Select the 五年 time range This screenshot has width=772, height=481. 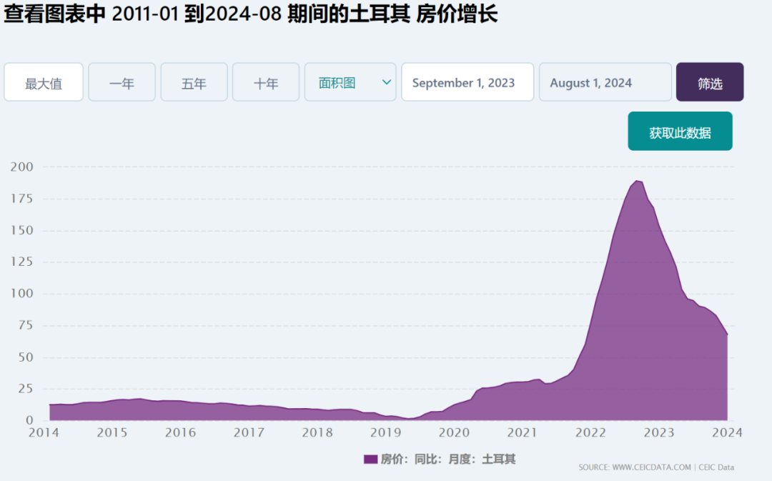pyautogui.click(x=194, y=82)
